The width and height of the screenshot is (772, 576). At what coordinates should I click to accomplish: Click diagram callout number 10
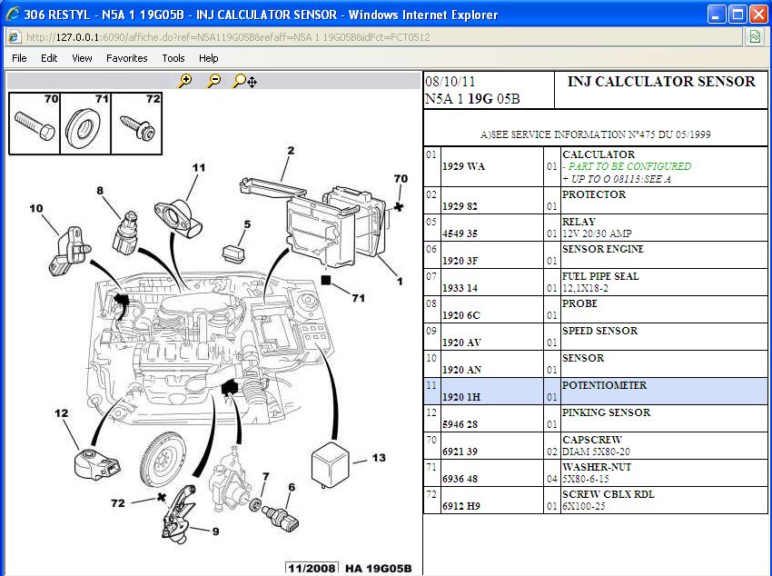pos(36,208)
